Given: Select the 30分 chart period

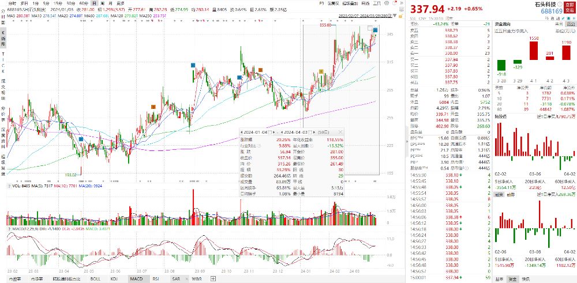Looking at the screenshot, I should tap(70, 3).
